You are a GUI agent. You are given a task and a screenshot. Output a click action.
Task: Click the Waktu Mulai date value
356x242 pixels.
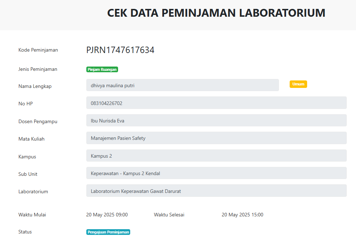click(x=107, y=215)
